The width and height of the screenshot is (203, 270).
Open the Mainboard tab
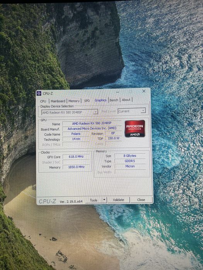[58, 101]
